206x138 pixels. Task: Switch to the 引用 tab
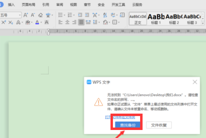pos(46,5)
